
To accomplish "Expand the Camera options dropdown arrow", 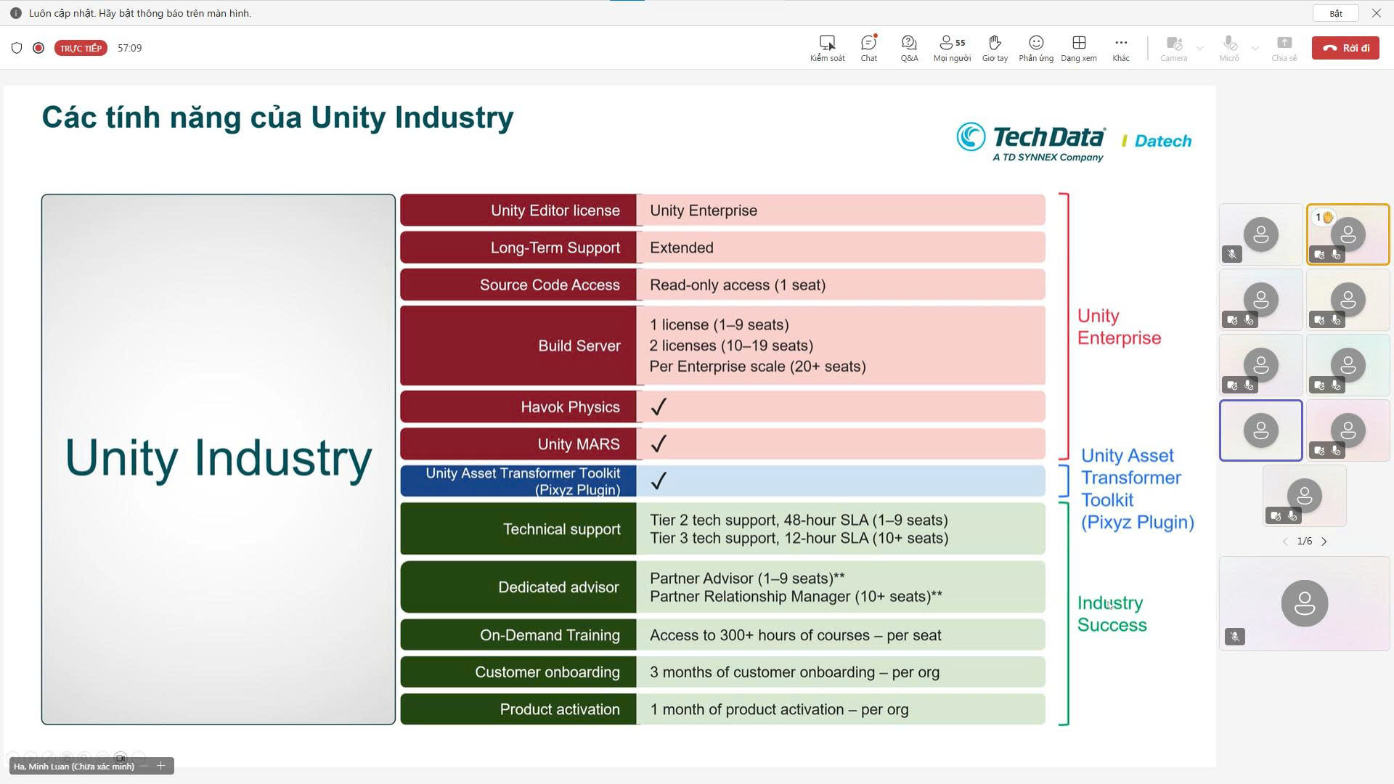I will (x=1199, y=49).
